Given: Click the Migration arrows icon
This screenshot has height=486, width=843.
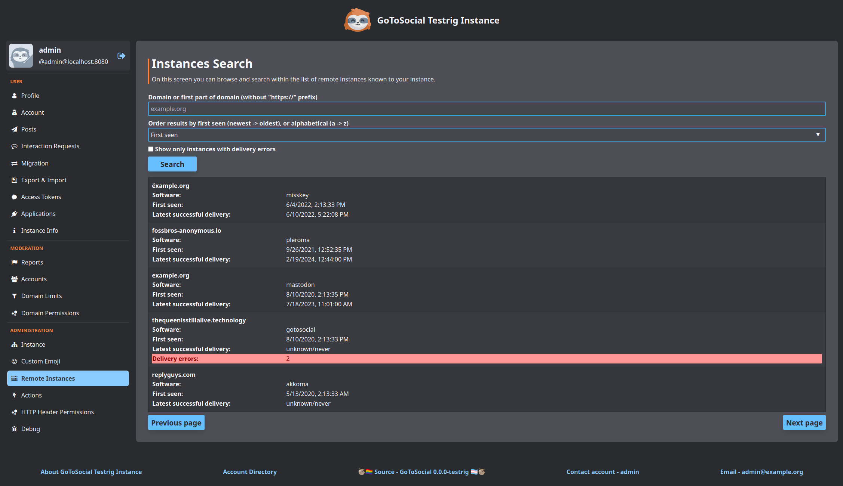Looking at the screenshot, I should pyautogui.click(x=14, y=163).
